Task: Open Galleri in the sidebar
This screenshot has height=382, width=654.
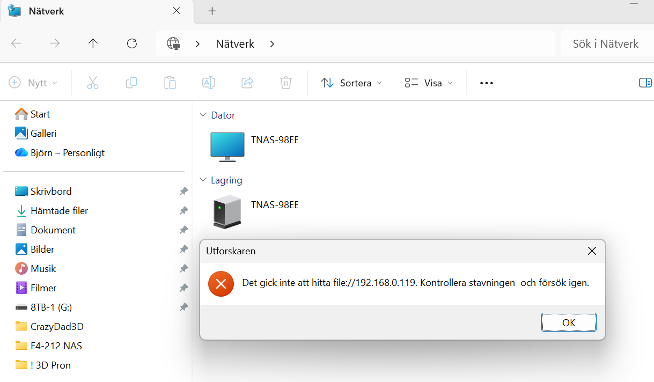Action: (x=35, y=133)
